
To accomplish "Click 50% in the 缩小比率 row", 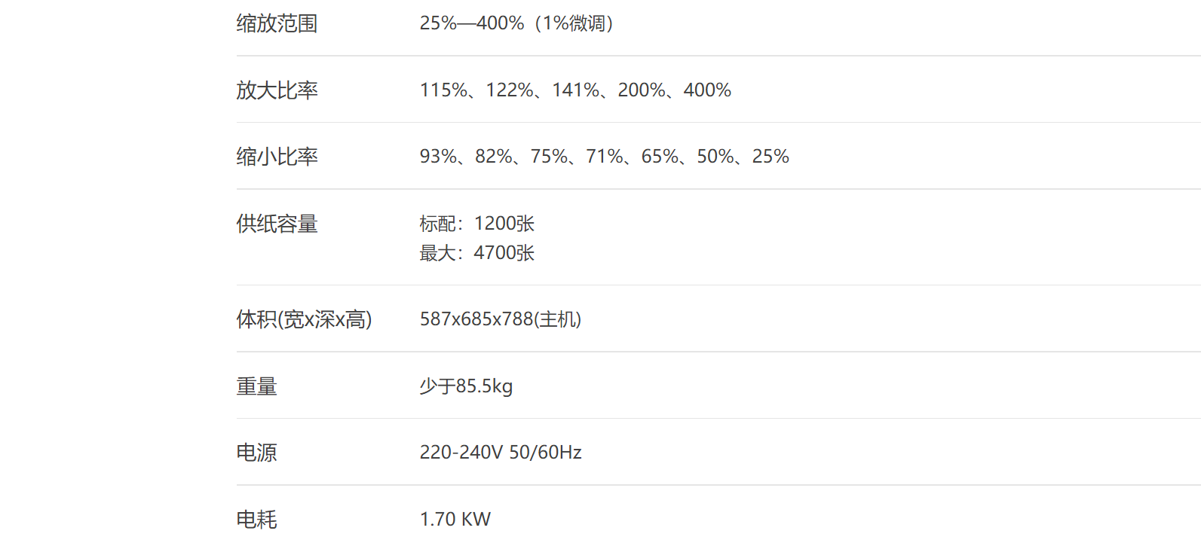I will click(715, 157).
